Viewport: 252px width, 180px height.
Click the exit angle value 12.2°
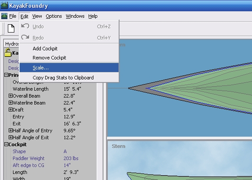[70, 137]
